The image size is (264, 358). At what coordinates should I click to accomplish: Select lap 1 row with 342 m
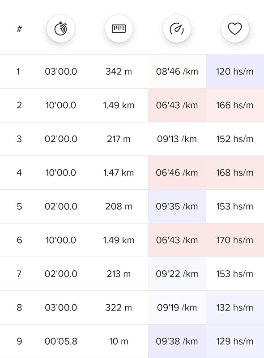[x=132, y=72]
